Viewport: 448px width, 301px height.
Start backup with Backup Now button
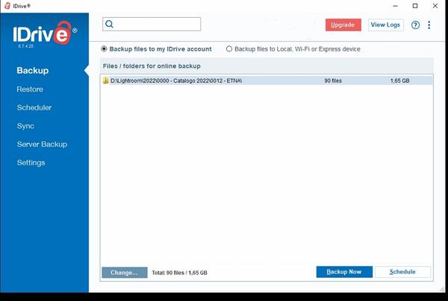tap(344, 272)
